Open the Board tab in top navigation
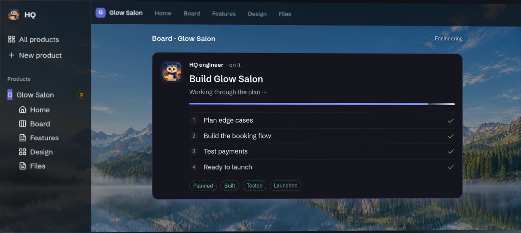 point(191,13)
